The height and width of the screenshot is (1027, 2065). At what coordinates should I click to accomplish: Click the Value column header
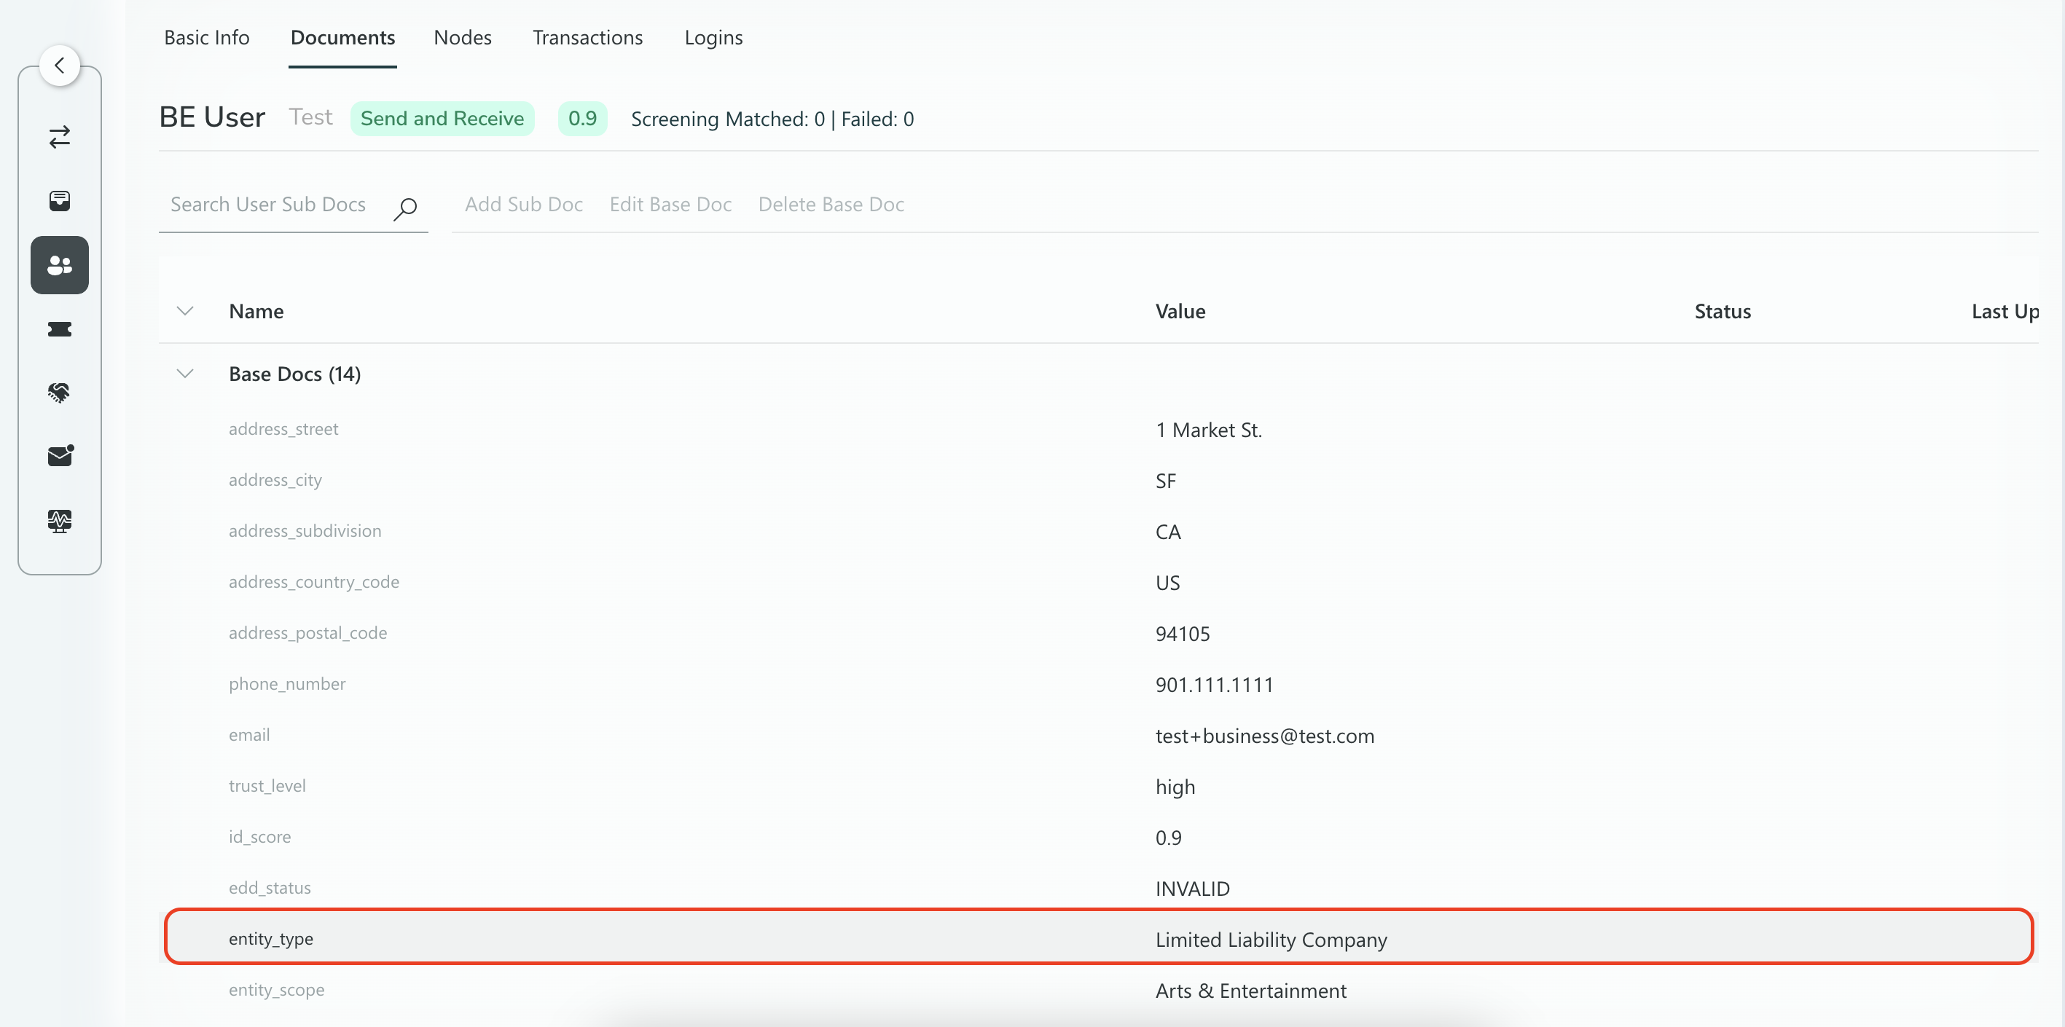coord(1180,311)
